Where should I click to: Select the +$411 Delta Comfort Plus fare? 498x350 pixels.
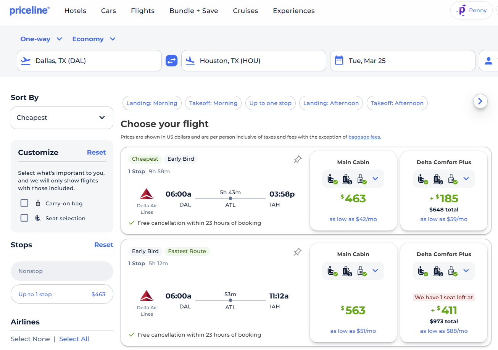(x=444, y=293)
